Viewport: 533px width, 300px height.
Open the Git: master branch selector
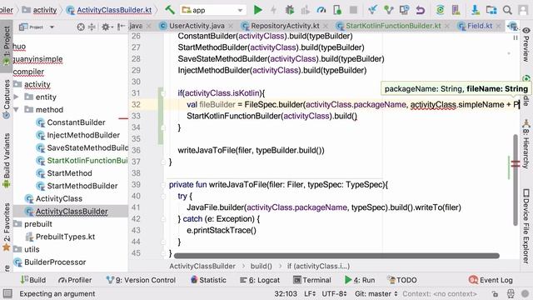[376, 293]
